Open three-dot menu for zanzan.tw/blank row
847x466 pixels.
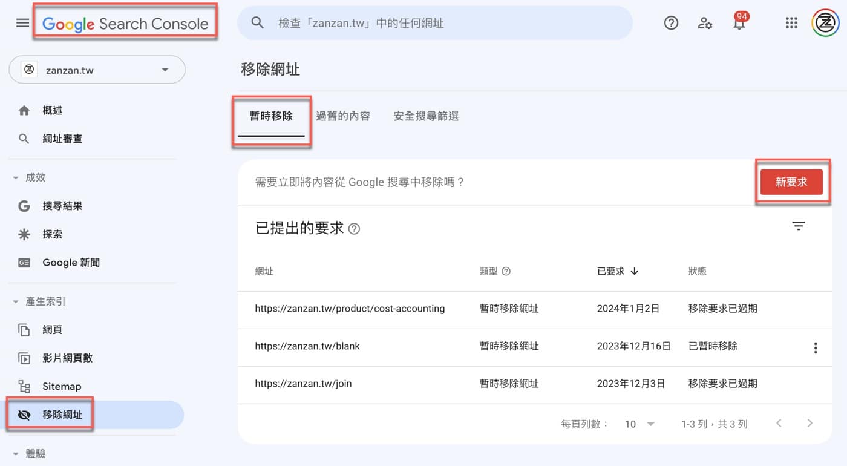tap(816, 347)
